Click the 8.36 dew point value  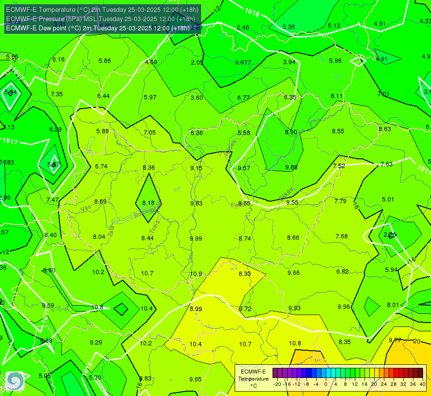point(149,168)
